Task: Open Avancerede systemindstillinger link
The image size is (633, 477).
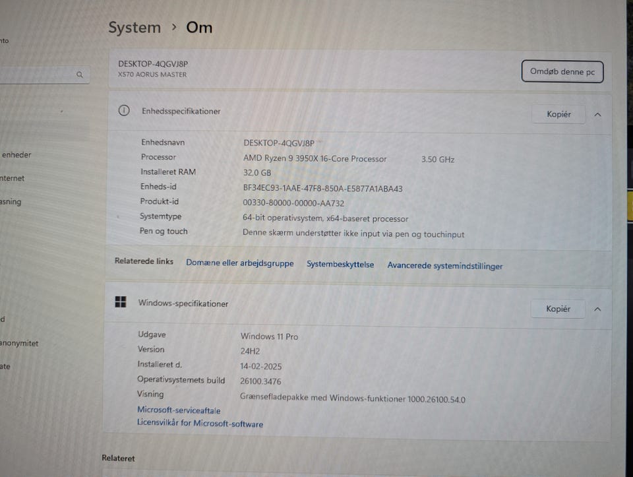Action: tap(445, 266)
